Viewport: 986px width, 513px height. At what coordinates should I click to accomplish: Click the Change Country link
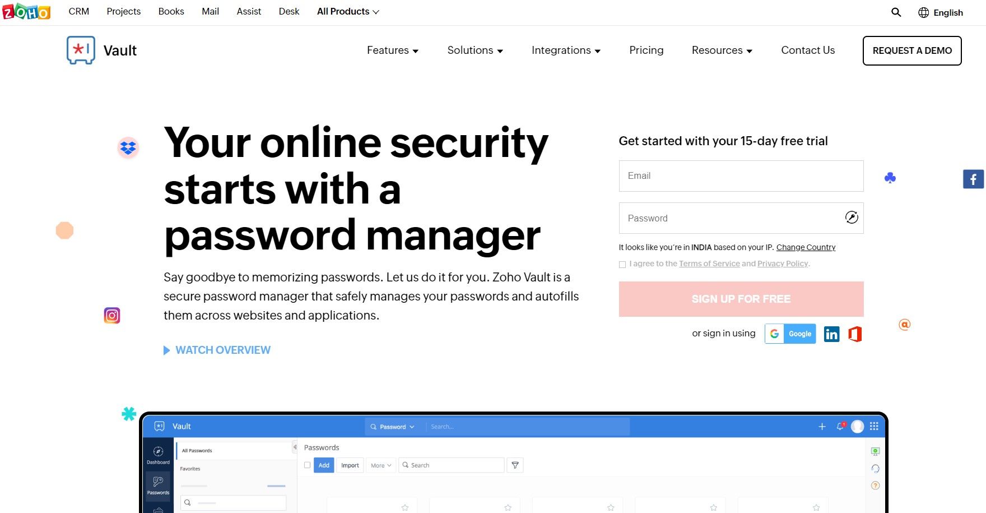coord(806,247)
